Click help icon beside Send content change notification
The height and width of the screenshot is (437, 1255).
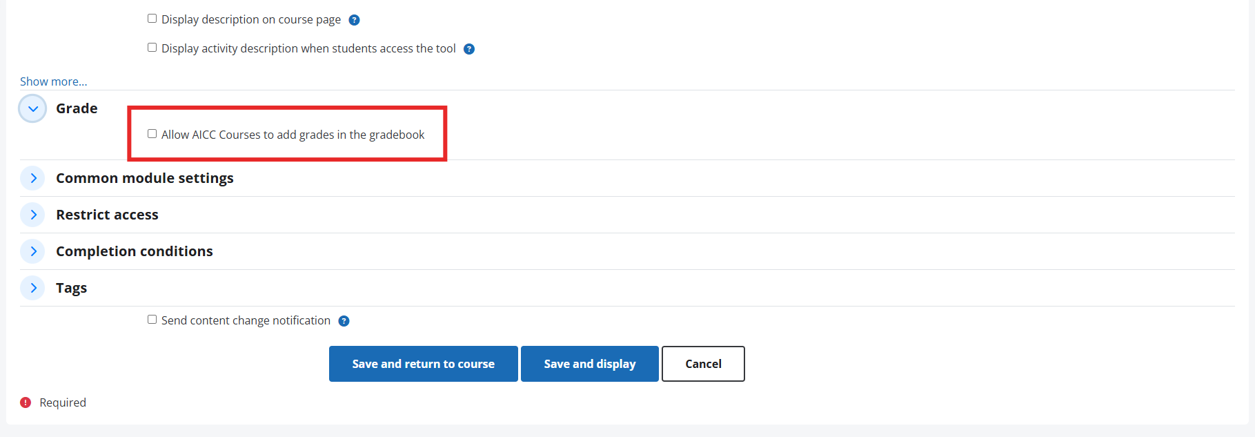tap(344, 321)
